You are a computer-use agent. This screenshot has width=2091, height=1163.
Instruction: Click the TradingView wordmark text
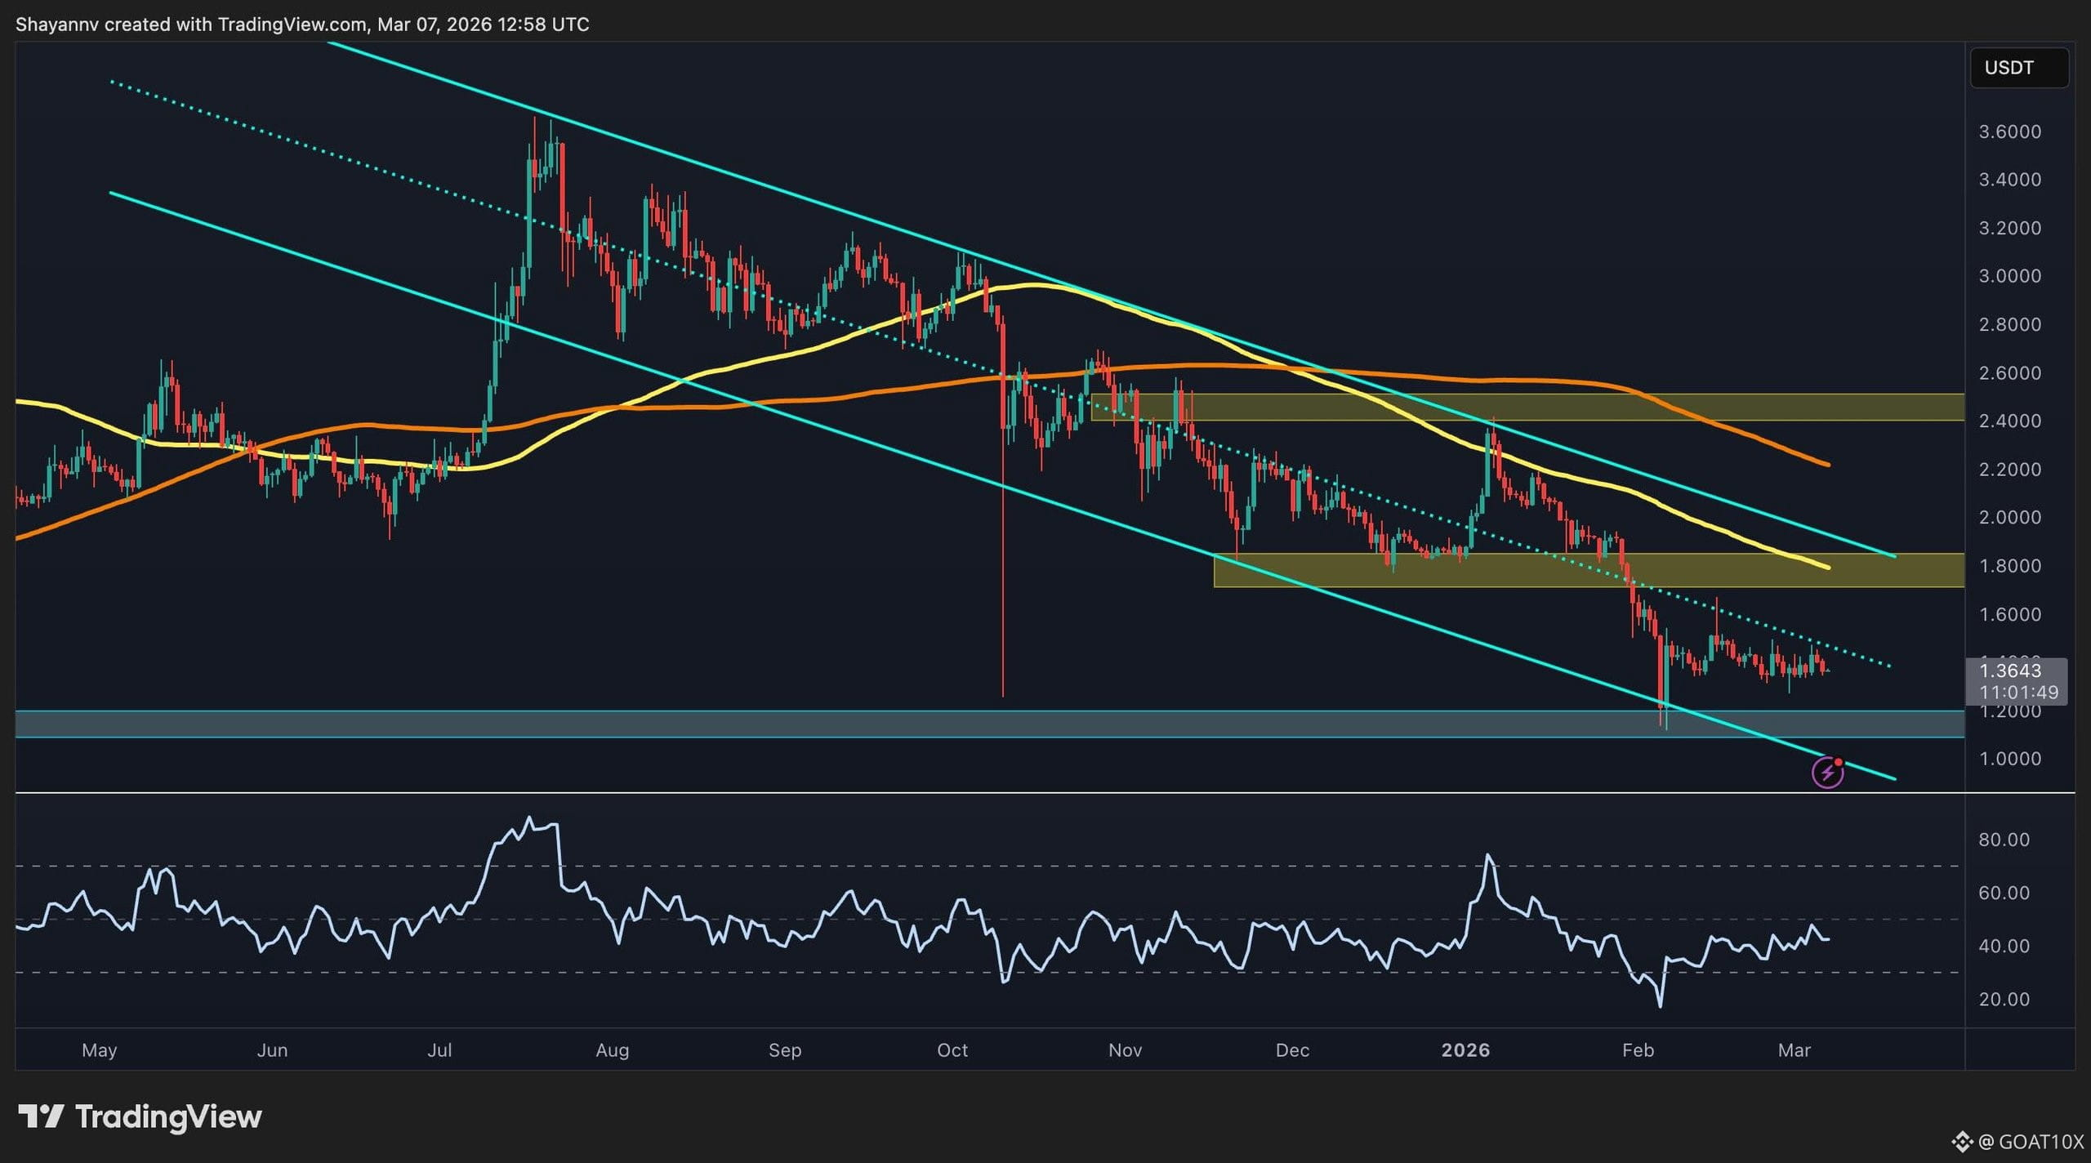pos(169,1116)
